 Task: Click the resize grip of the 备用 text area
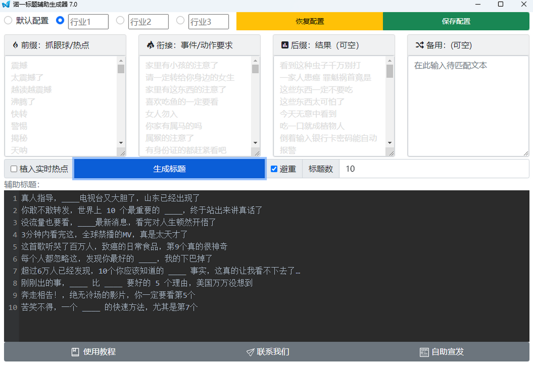525,153
